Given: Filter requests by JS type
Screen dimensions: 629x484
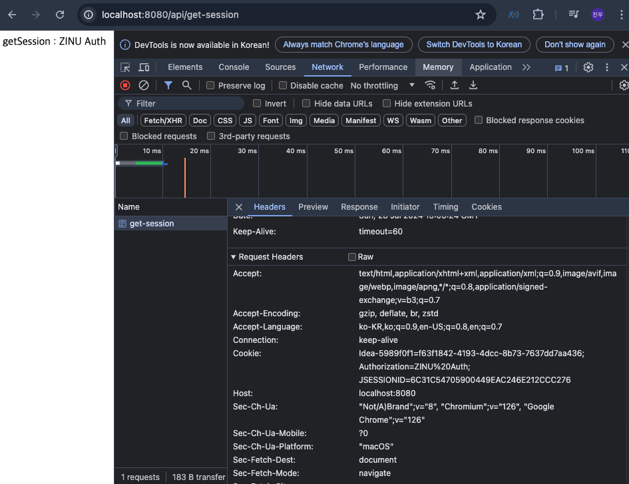Looking at the screenshot, I should click(x=248, y=121).
